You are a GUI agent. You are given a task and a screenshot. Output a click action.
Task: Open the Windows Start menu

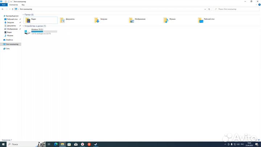click(3, 144)
